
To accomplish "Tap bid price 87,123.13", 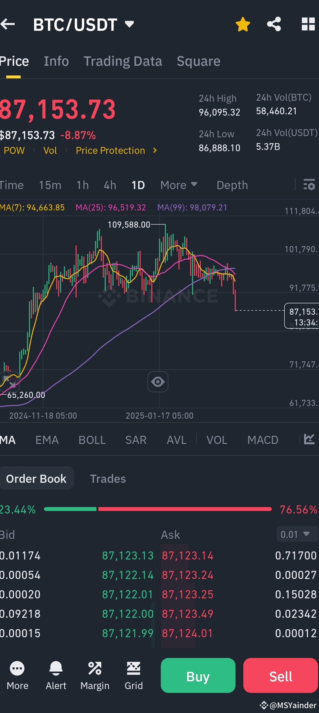I will (x=128, y=556).
